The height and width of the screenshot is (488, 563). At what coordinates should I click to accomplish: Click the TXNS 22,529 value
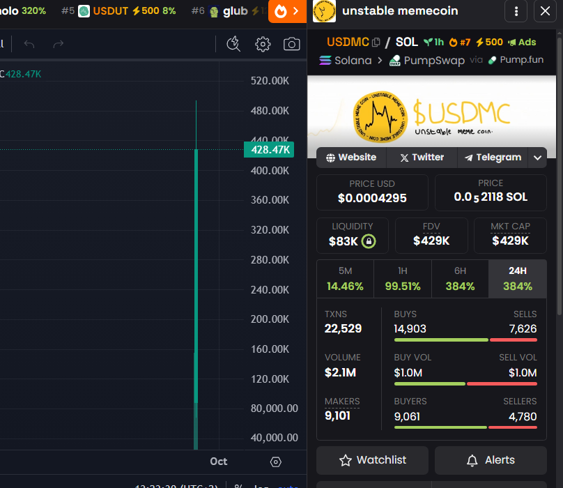point(343,329)
